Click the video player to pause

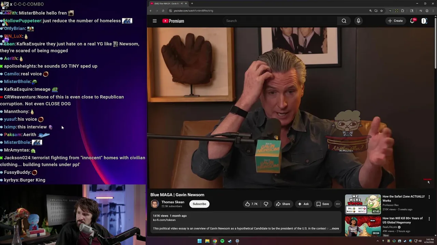291,108
